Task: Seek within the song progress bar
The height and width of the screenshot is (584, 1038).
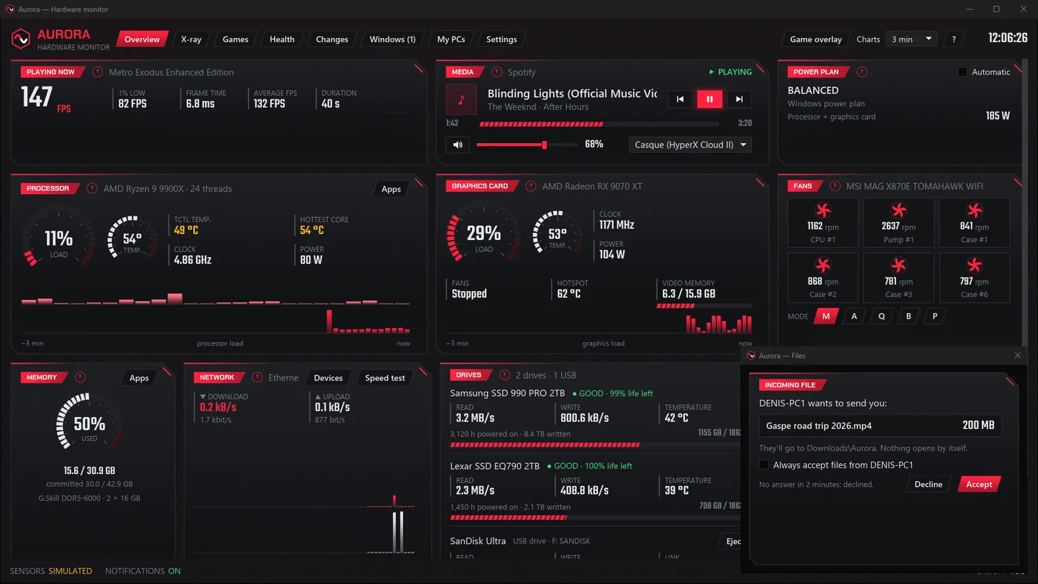Action: [599, 124]
